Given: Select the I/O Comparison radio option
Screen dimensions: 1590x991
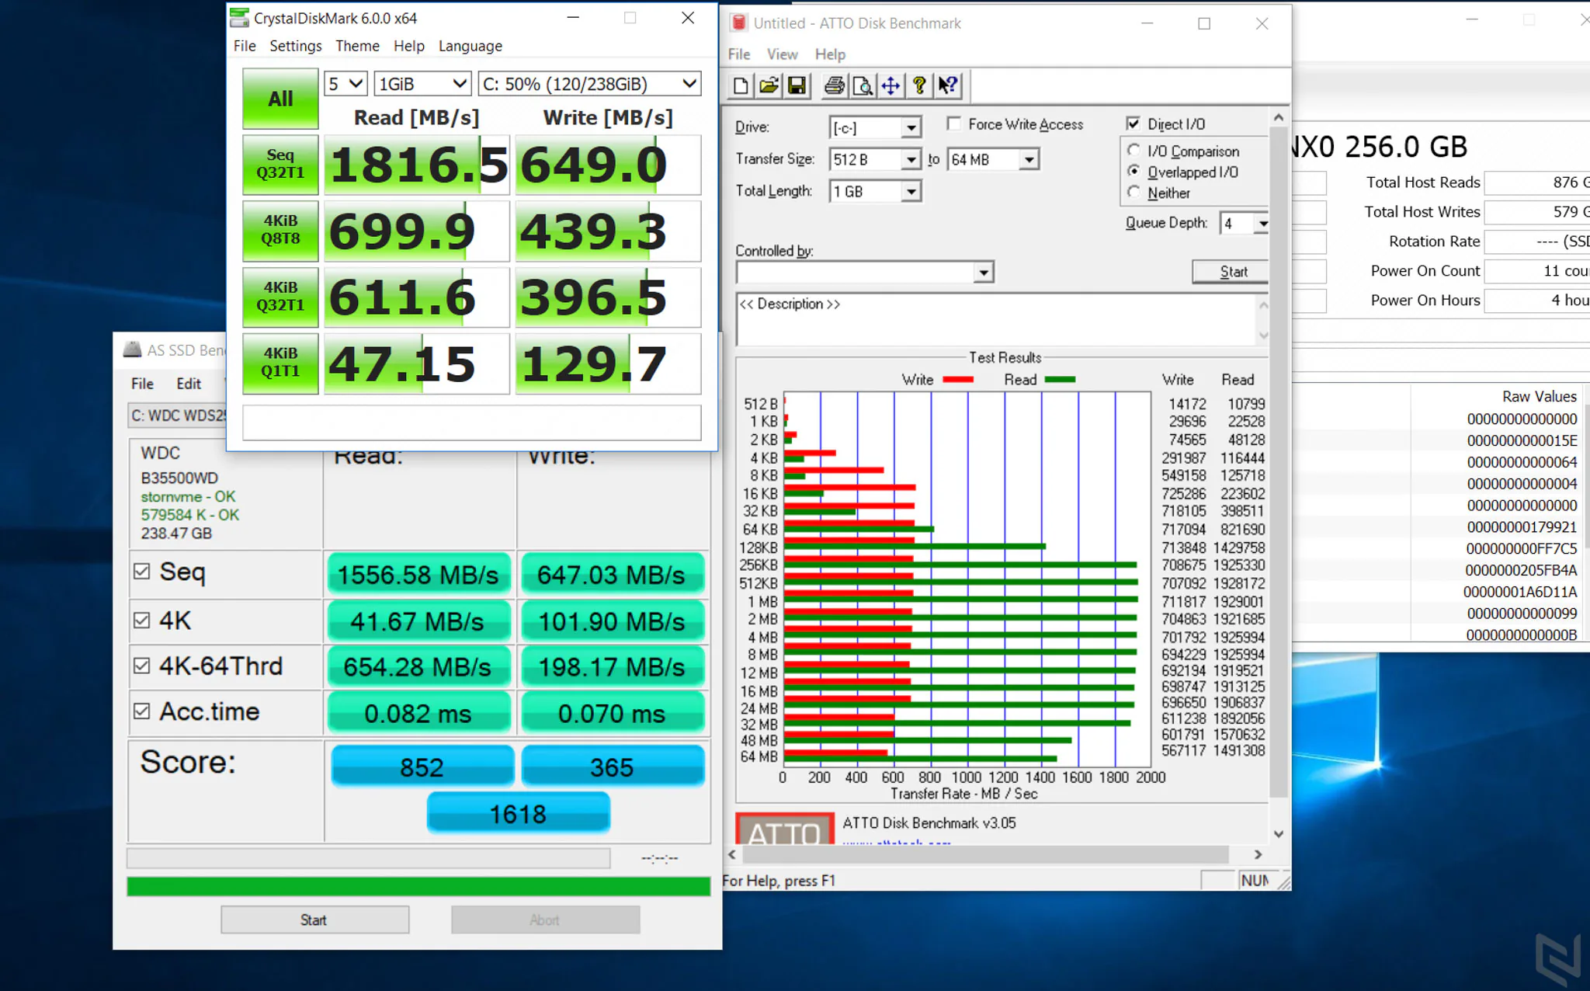Looking at the screenshot, I should point(1134,150).
